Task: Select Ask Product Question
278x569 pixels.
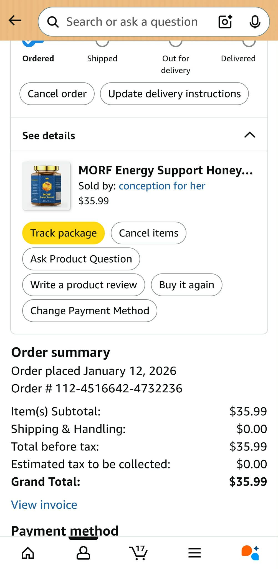Action: tap(81, 259)
